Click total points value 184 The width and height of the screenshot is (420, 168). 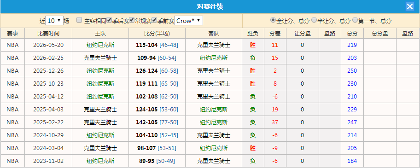coord(352,161)
